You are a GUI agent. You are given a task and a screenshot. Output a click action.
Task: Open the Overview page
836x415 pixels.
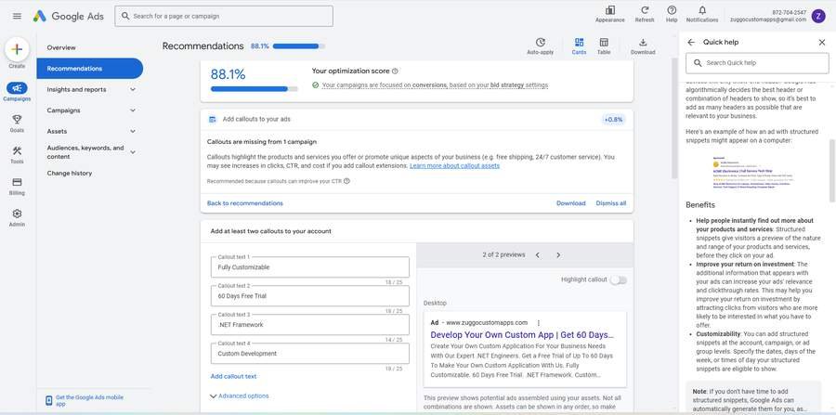pos(61,47)
